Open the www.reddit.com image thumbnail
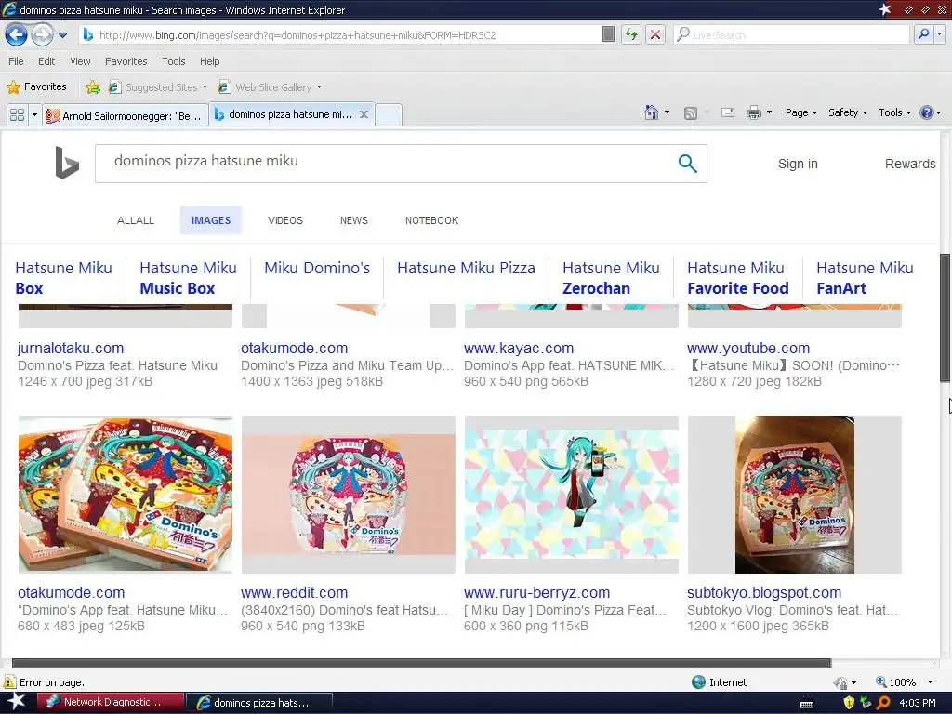Screen dimensions: 952x714 point(348,495)
